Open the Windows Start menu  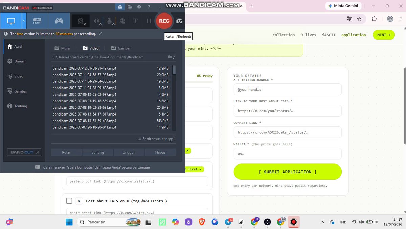(x=69, y=222)
